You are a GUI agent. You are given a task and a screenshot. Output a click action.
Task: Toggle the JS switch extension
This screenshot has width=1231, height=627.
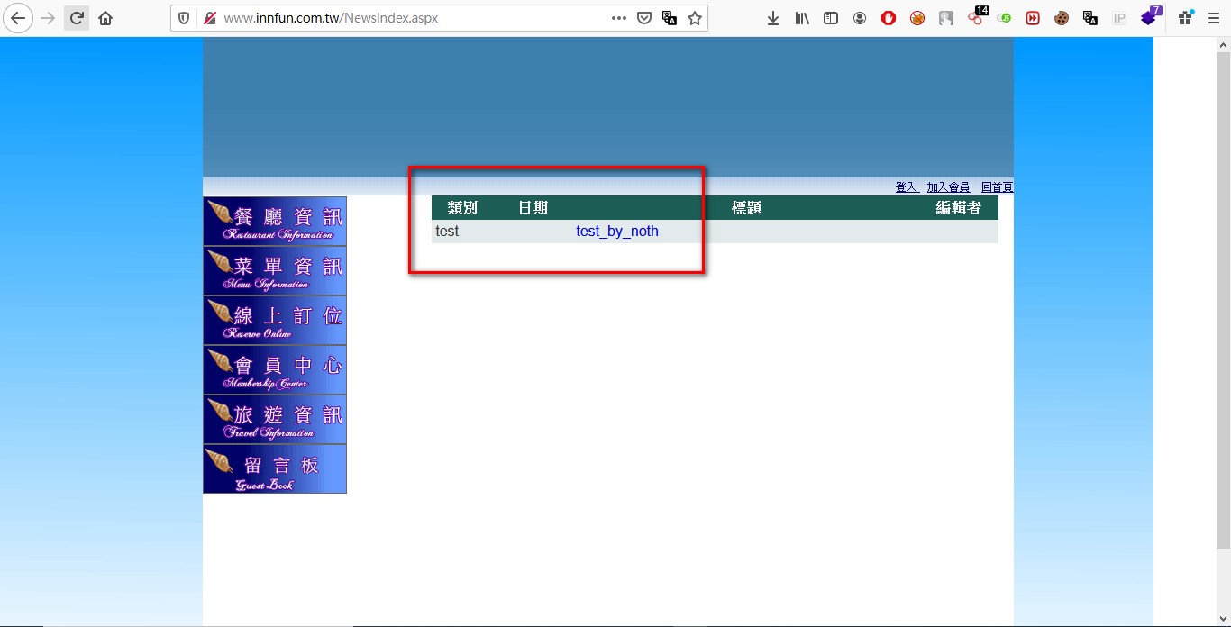[1004, 18]
